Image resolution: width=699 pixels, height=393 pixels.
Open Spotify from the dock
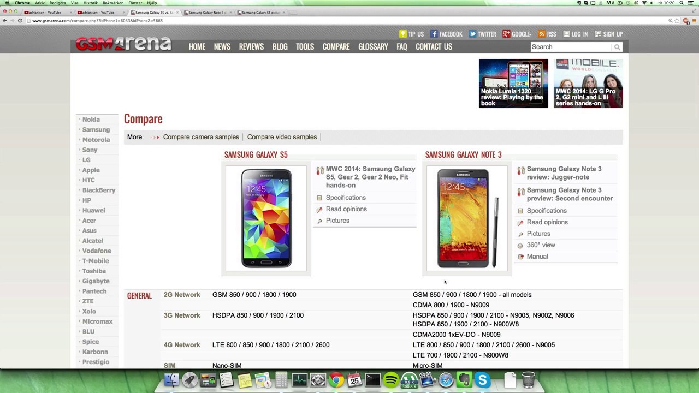coord(391,380)
